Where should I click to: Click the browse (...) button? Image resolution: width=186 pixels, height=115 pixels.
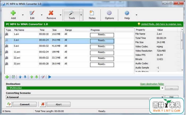(172, 88)
